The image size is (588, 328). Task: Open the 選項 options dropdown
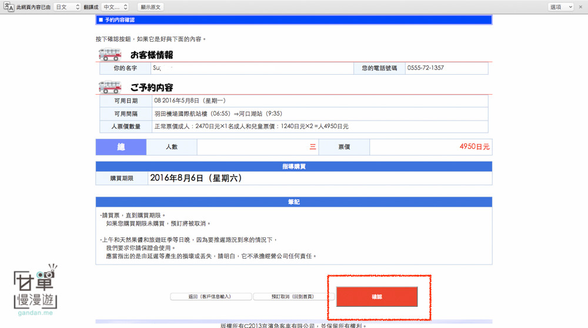(x=561, y=6)
